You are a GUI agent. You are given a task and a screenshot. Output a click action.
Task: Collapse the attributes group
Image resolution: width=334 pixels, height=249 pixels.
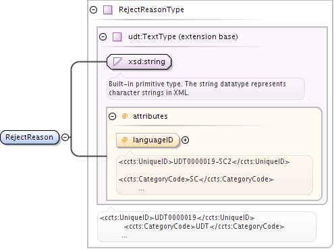112,116
